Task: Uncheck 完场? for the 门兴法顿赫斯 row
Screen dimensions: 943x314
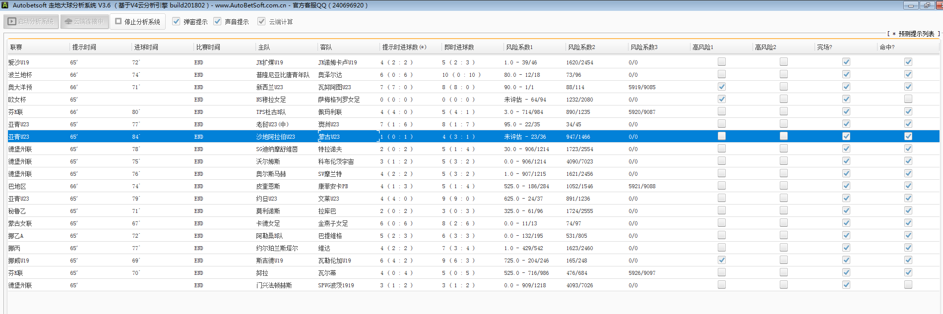Action: coord(846,285)
